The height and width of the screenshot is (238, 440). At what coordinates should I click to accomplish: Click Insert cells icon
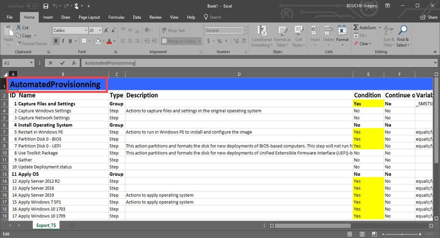point(315,30)
